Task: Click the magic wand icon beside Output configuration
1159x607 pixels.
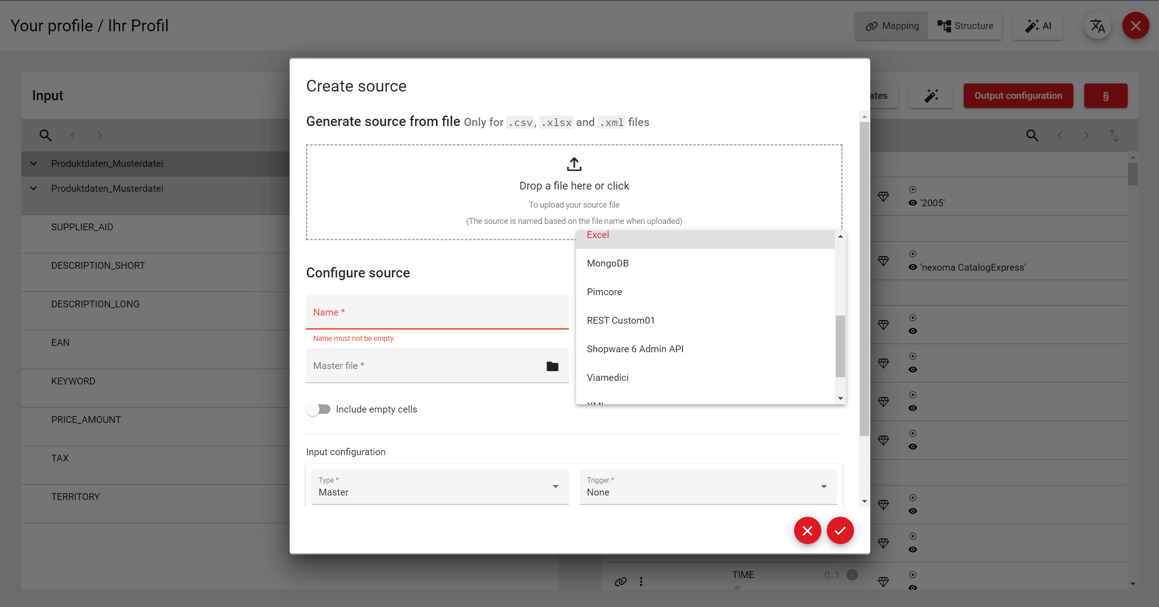Action: (931, 96)
